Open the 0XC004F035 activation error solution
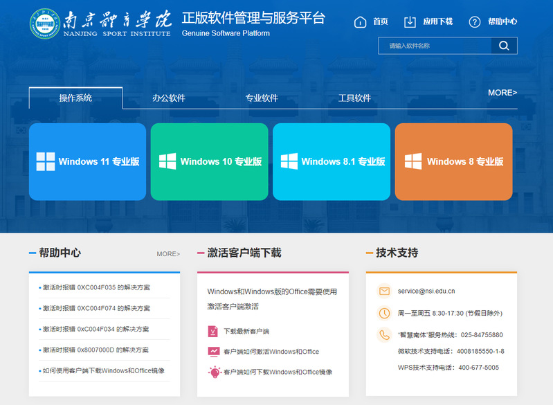553x405 pixels. (96, 287)
